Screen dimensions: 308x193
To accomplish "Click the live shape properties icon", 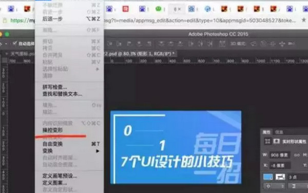I will click(267, 141).
